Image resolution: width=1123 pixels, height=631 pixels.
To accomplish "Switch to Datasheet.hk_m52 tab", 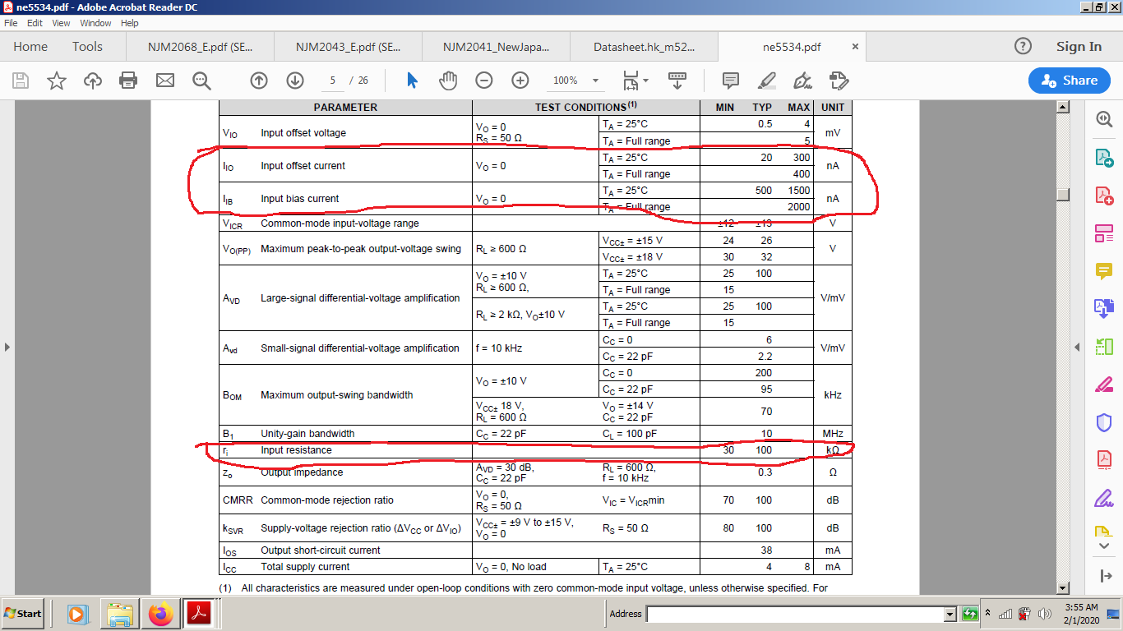I will point(644,47).
